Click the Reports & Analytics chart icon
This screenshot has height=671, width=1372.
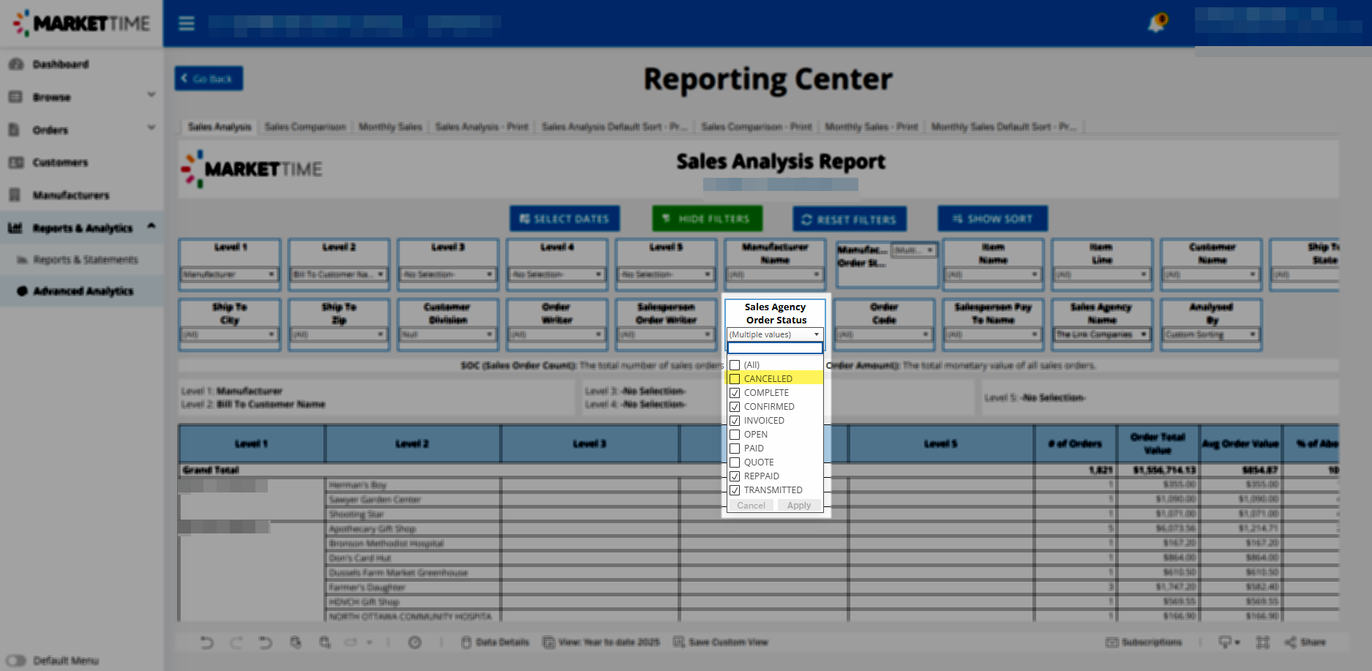pyautogui.click(x=15, y=228)
